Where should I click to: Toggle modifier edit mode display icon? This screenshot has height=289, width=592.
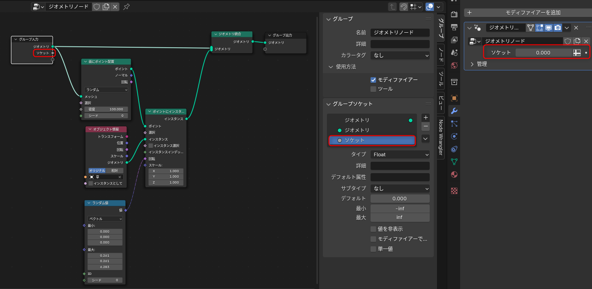pyautogui.click(x=540, y=28)
